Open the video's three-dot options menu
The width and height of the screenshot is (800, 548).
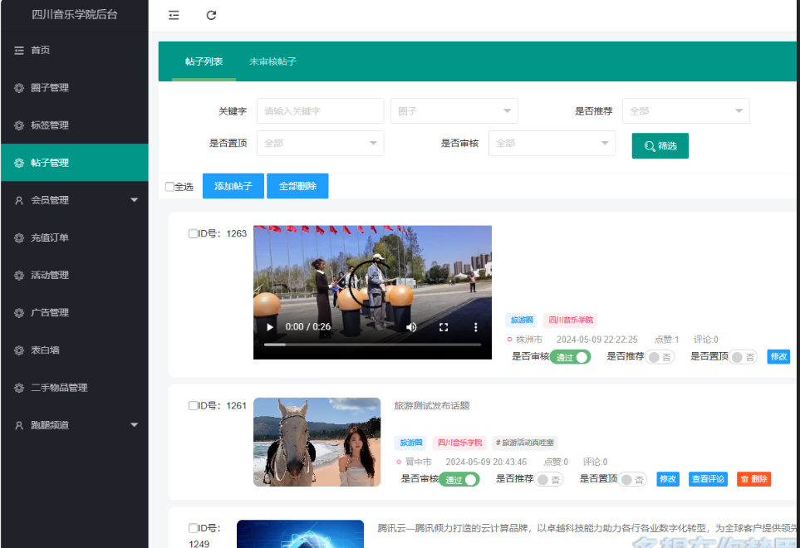coord(476,327)
